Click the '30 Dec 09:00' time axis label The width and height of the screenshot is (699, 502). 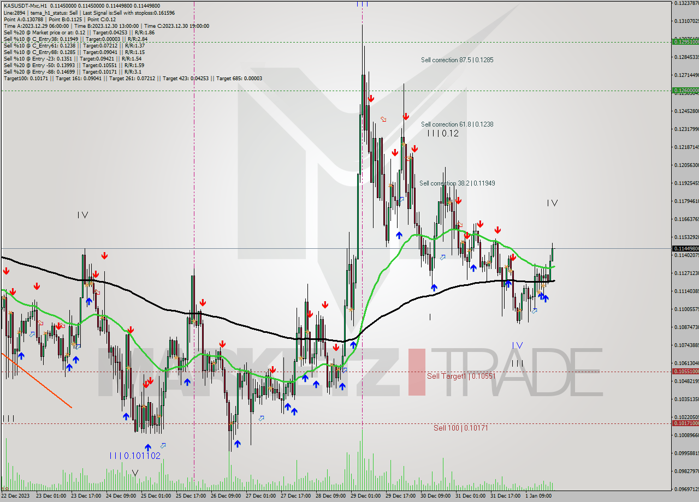(x=435, y=496)
